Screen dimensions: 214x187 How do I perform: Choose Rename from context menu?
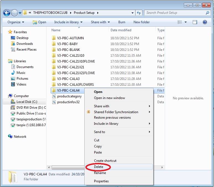point(119,173)
